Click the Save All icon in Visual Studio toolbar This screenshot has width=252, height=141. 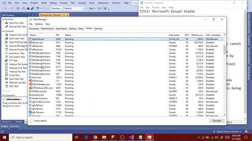click(x=32, y=9)
